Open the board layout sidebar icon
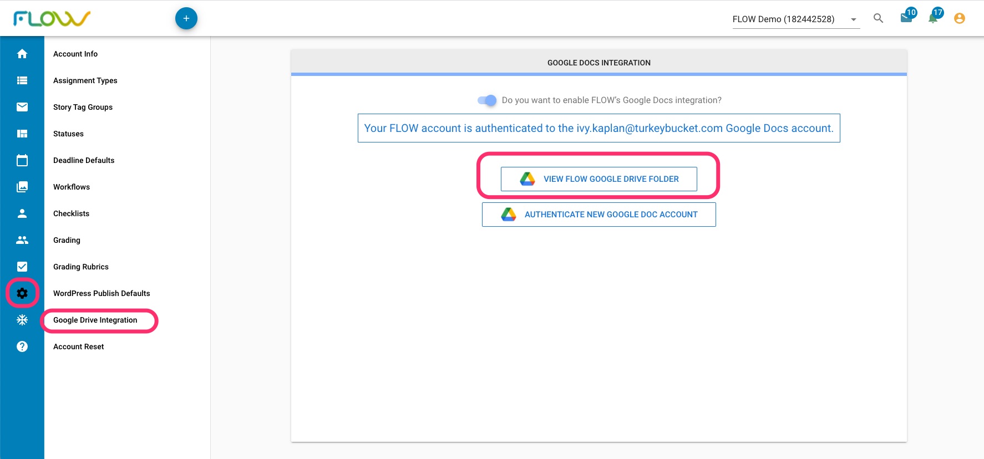Screen dimensions: 984x459 (22, 134)
